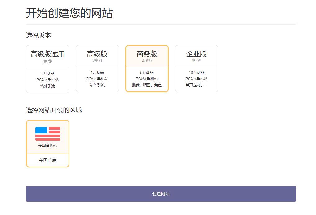316x215 pixels.
Task: Click the 2999 price of 高级版
Action: [97, 61]
